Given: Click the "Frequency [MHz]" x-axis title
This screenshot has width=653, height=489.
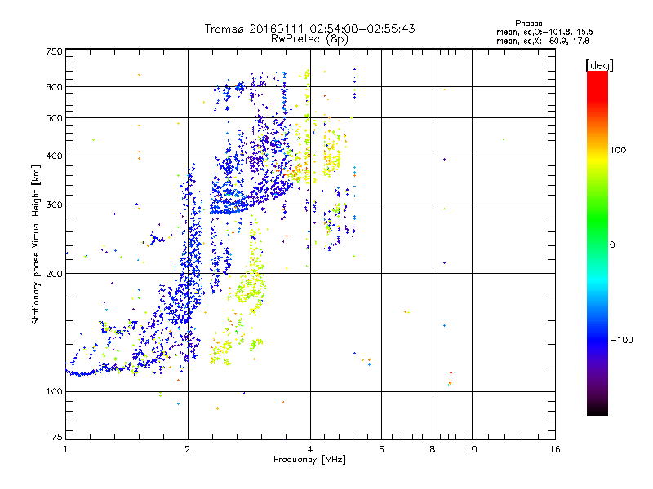Looking at the screenshot, I should [309, 460].
